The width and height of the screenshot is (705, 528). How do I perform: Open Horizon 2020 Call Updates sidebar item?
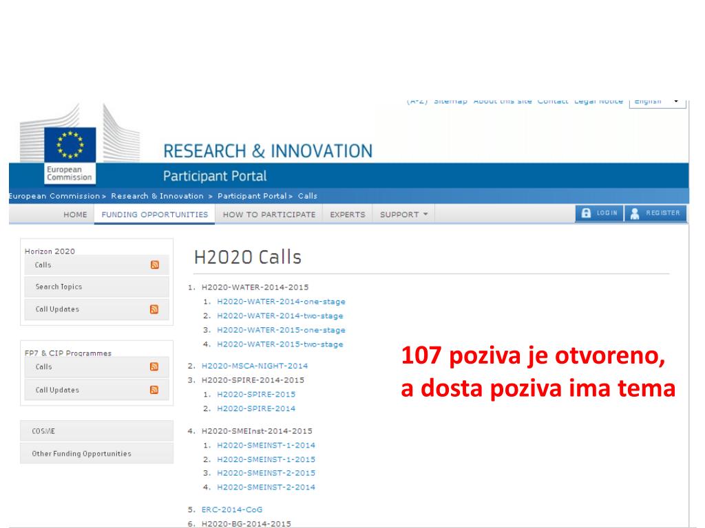coord(96,309)
